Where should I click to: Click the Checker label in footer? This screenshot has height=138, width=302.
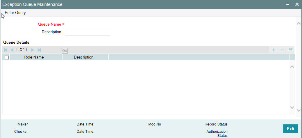click(x=21, y=131)
